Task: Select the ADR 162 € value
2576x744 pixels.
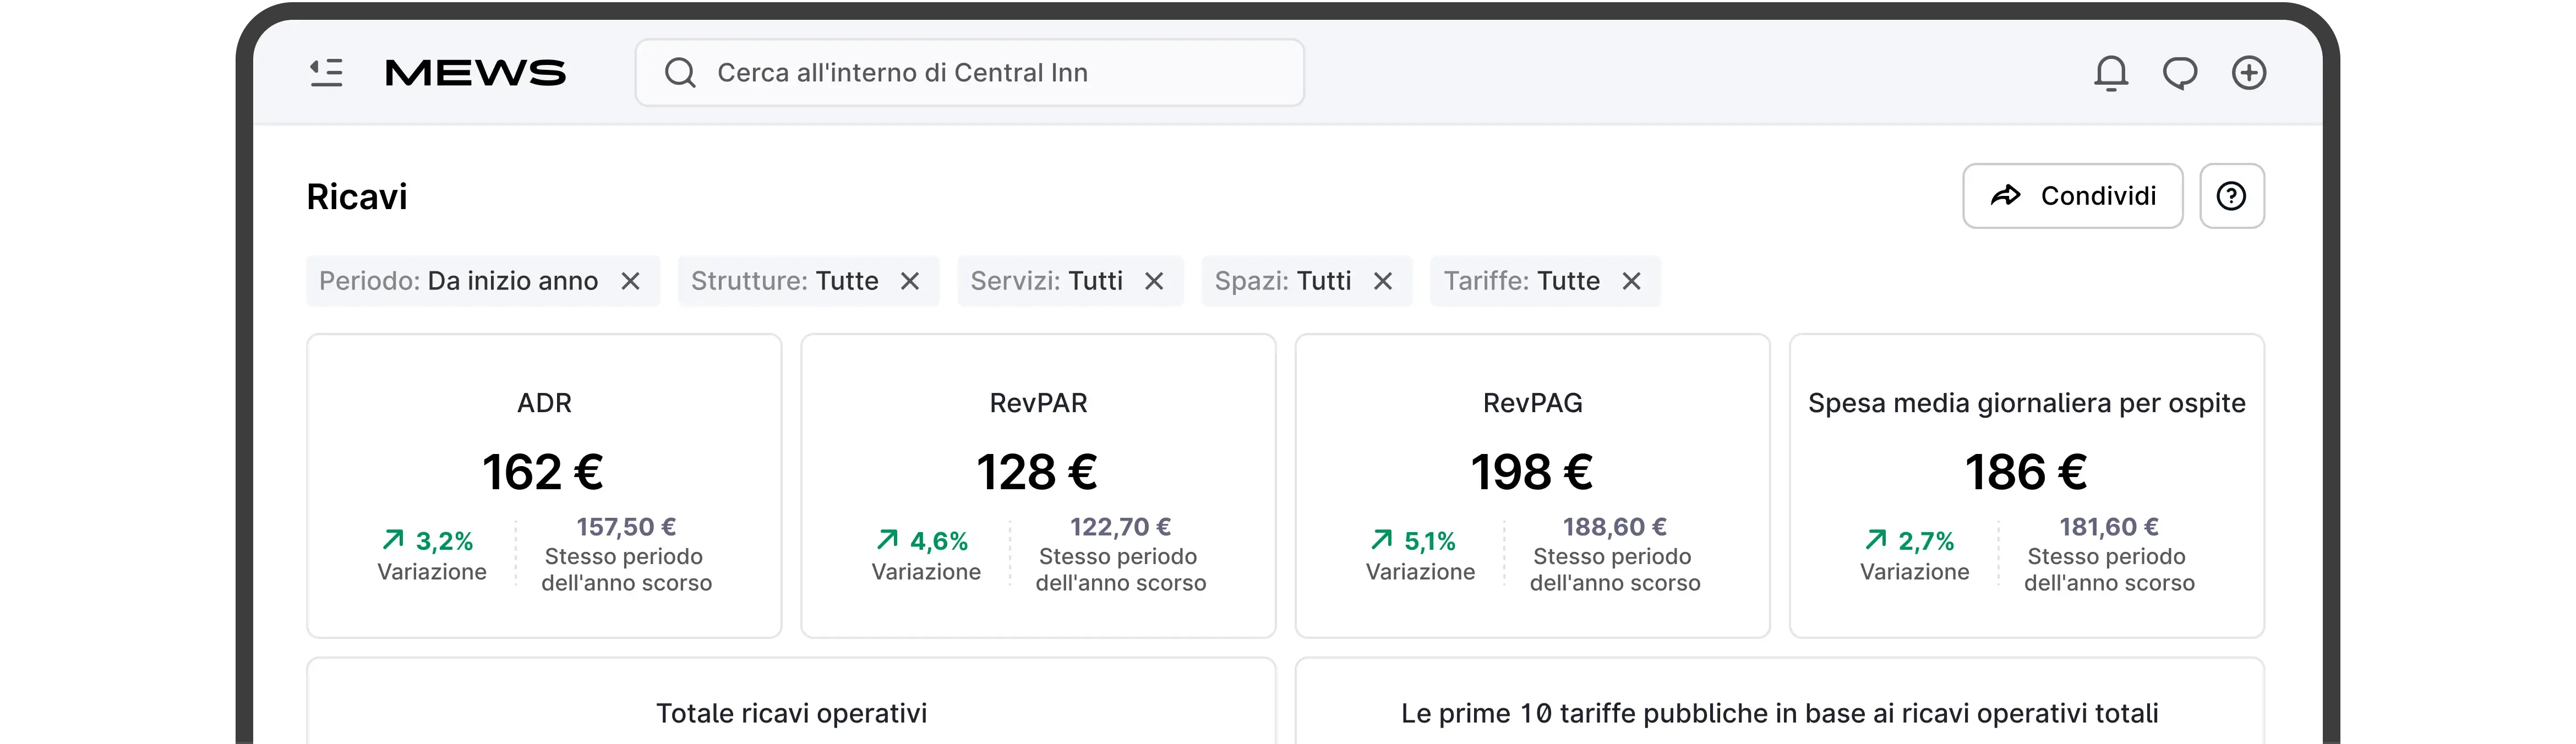Action: [x=544, y=472]
